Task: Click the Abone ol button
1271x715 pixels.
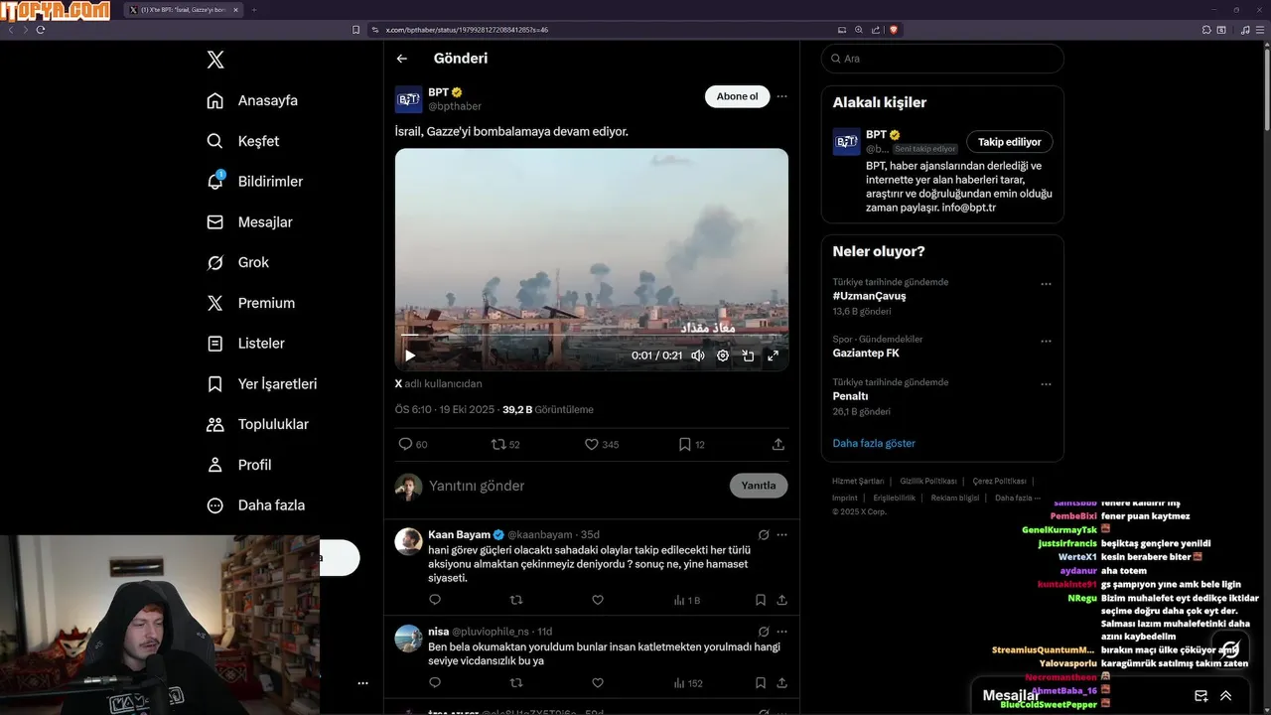Action: (737, 96)
